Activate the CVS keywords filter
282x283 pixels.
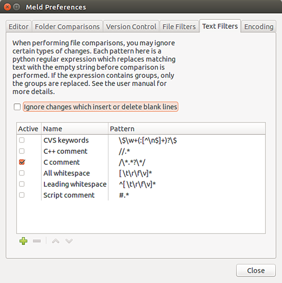coord(22,140)
